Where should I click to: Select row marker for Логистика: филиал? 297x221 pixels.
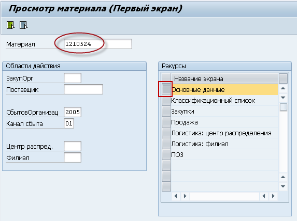166,144
